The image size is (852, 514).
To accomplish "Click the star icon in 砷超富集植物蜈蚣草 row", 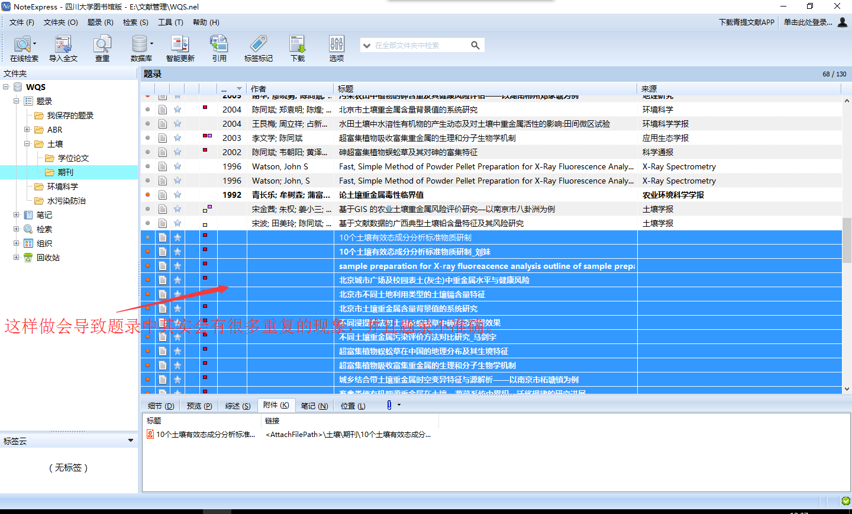I will click(177, 152).
